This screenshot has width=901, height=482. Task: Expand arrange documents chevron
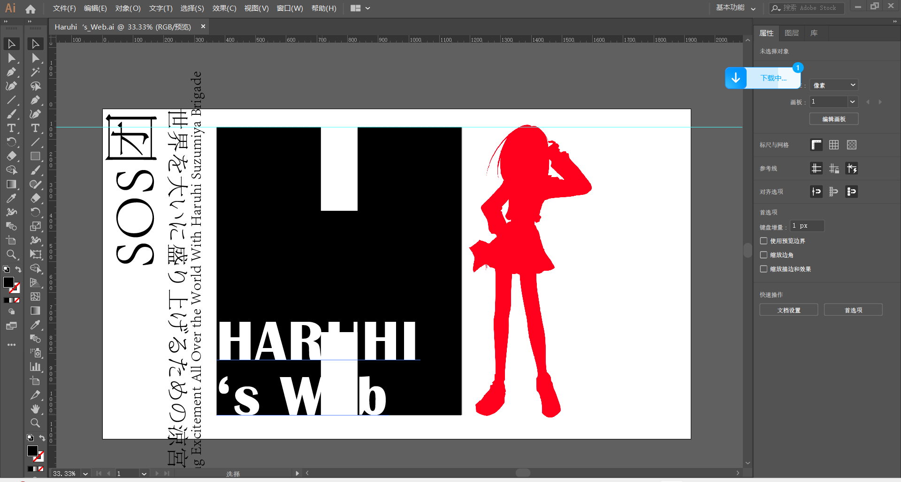click(368, 8)
